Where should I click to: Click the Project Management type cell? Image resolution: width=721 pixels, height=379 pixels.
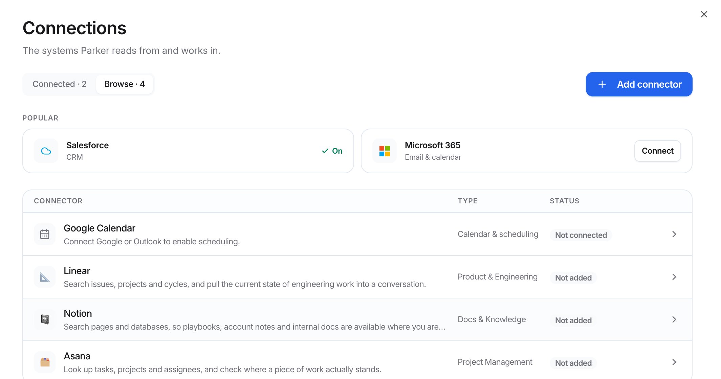click(x=495, y=362)
